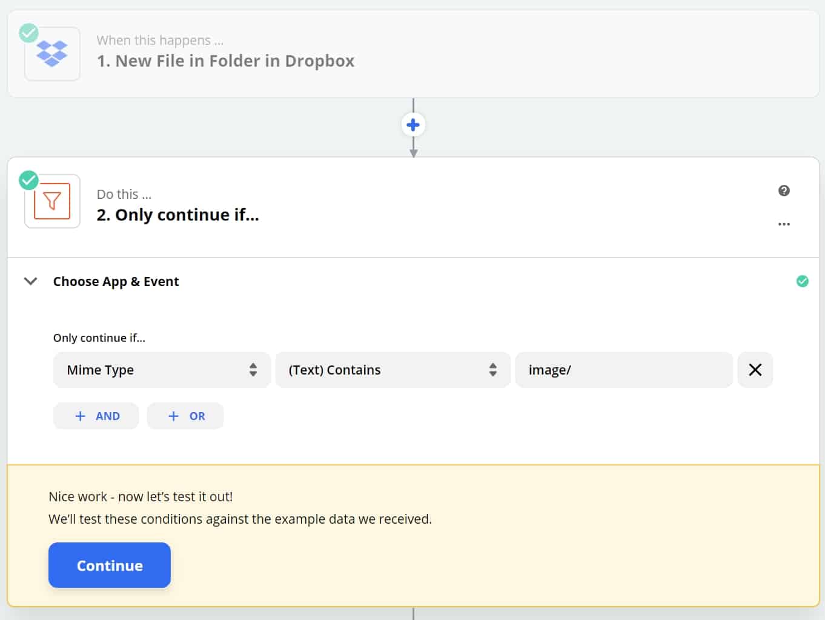Viewport: 825px width, 620px height.
Task: Click the small Only continue if... label above conditions
Action: click(99, 338)
